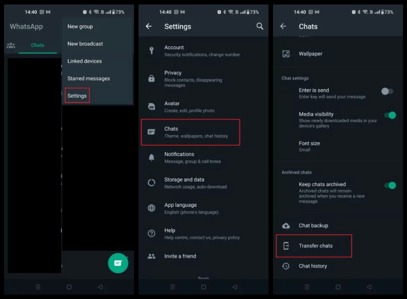Open App language selection
Screen dimensions: 407x299
coord(180,208)
